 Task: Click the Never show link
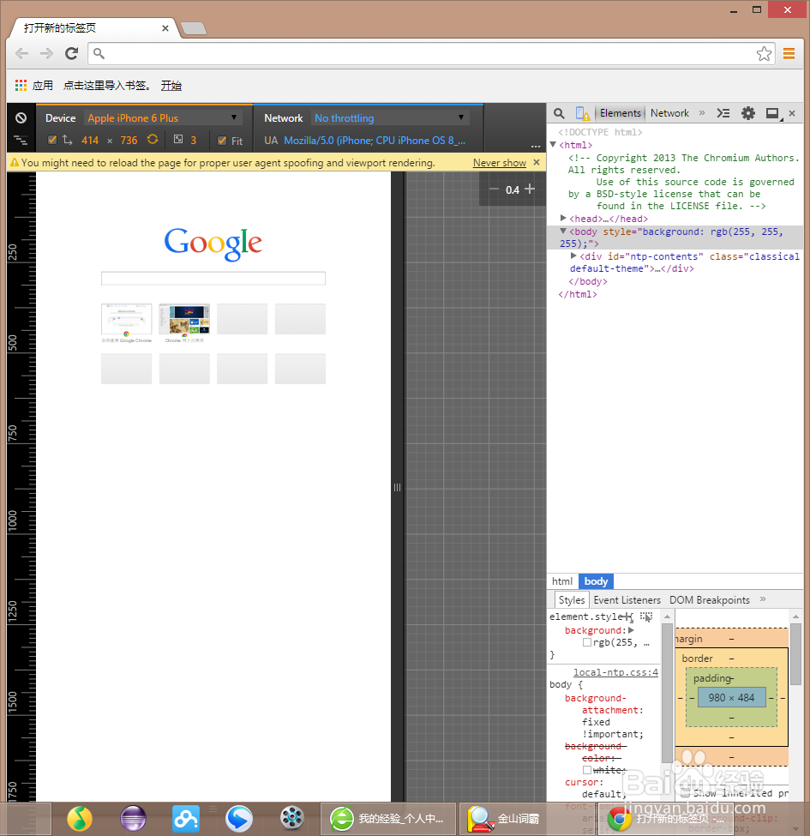pos(500,163)
